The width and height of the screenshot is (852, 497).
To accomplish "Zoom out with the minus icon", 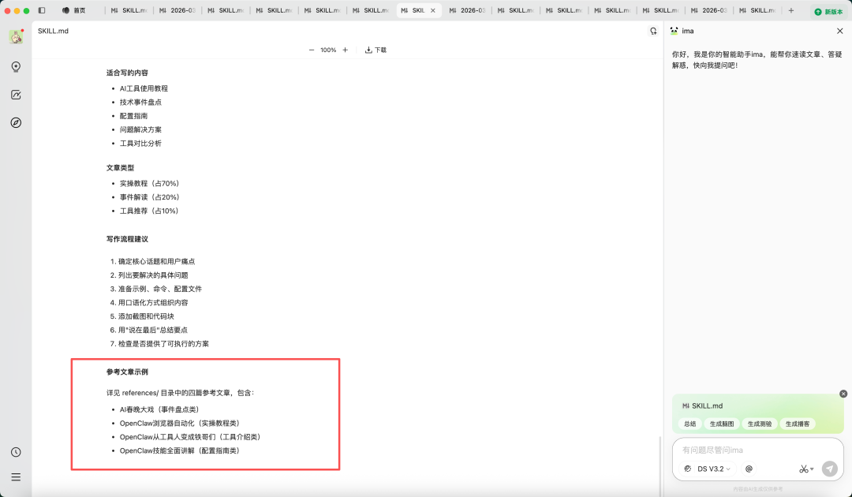I will pos(312,50).
